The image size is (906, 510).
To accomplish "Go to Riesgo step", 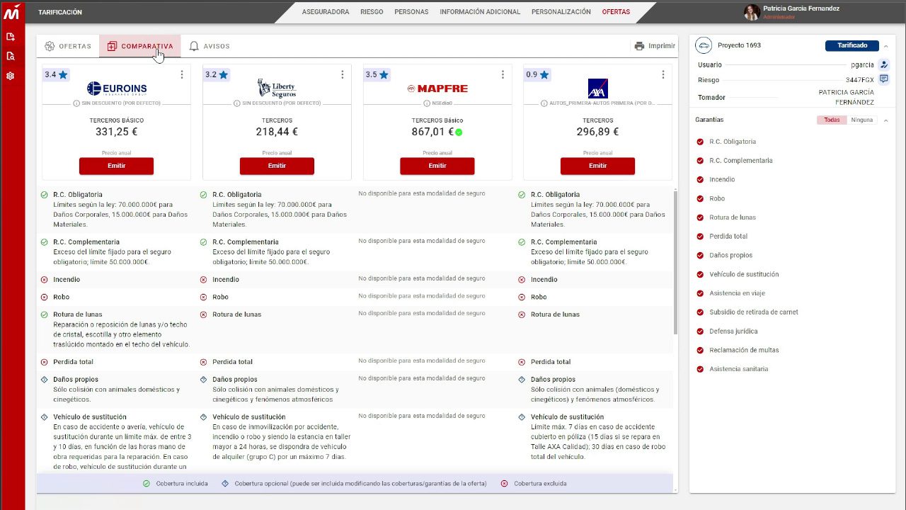I will coord(372,12).
